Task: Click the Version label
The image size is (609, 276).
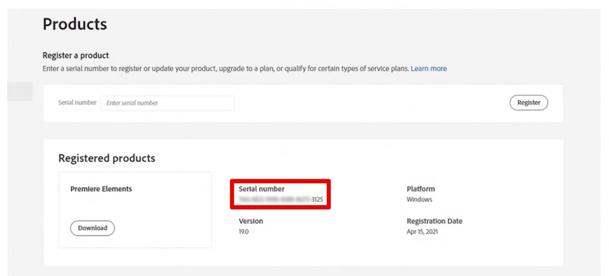Action: (251, 221)
